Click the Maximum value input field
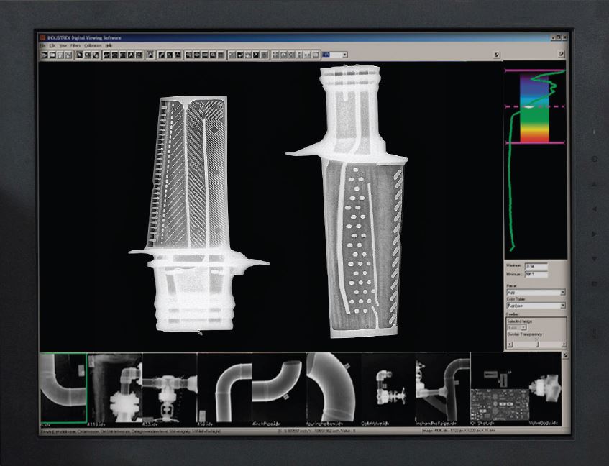 tap(536, 265)
